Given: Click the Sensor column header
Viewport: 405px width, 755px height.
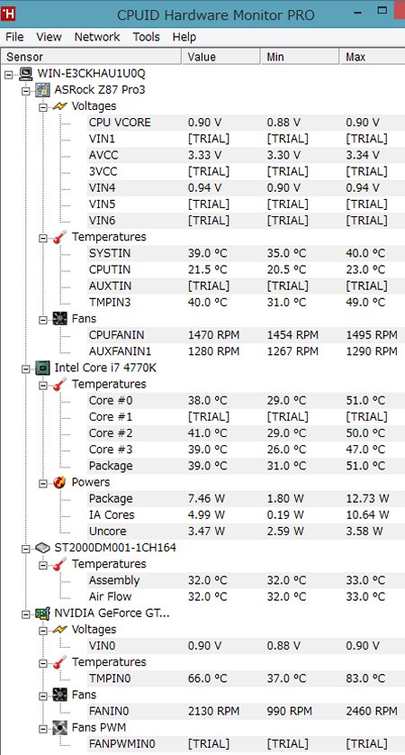Looking at the screenshot, I should (x=92, y=57).
